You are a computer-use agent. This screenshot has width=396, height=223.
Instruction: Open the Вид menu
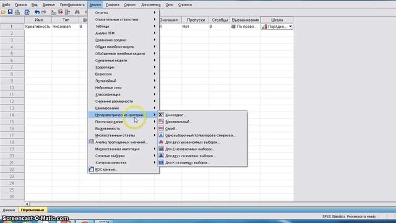point(35,5)
